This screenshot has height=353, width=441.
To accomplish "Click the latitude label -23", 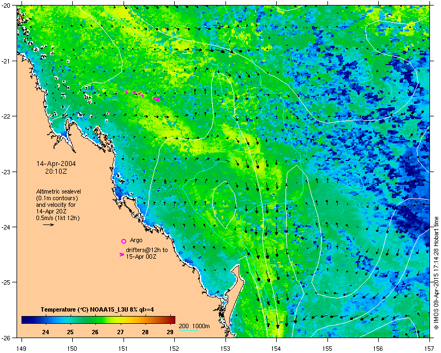I will point(6,172).
